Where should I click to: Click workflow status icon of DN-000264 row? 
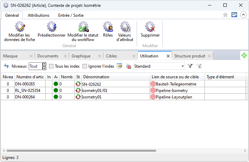tap(78, 97)
